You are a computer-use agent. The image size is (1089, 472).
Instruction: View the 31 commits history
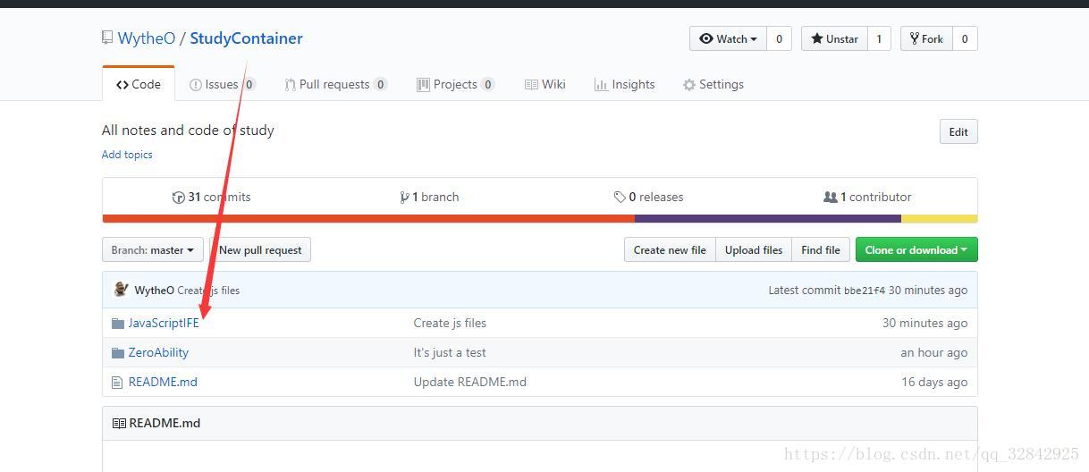point(212,197)
